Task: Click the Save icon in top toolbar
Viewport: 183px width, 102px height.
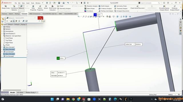Action: (59, 3)
